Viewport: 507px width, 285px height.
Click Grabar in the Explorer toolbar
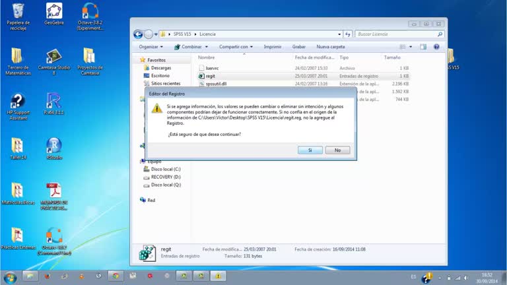pos(299,47)
